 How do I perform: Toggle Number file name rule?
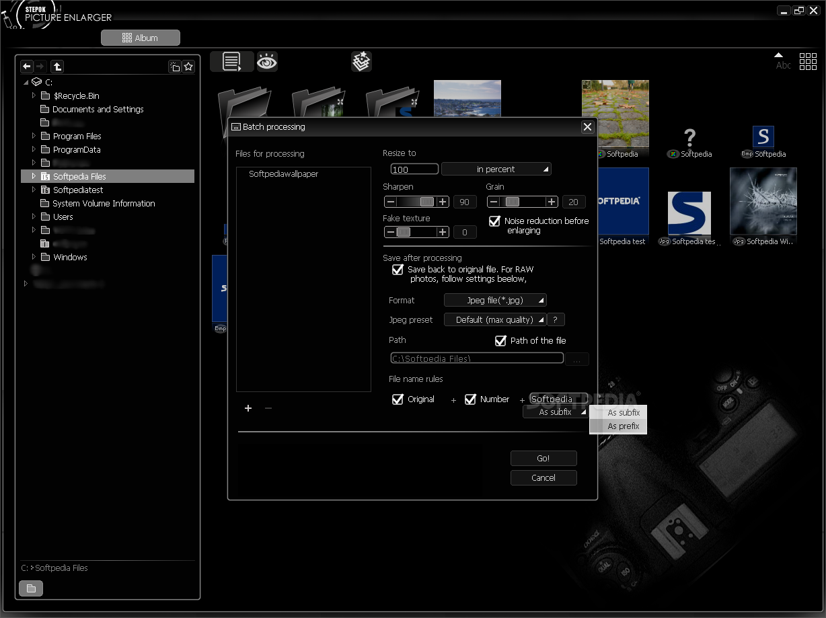point(471,399)
